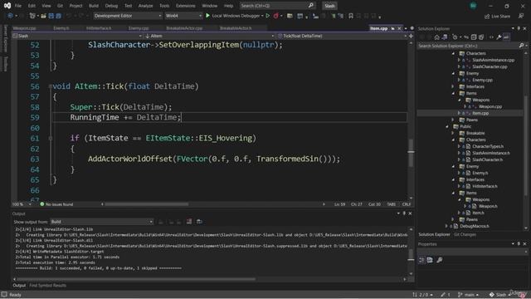Click the Output toolbar icon right of Clear All
Viewport: 531px width, 299px height.
point(199,222)
